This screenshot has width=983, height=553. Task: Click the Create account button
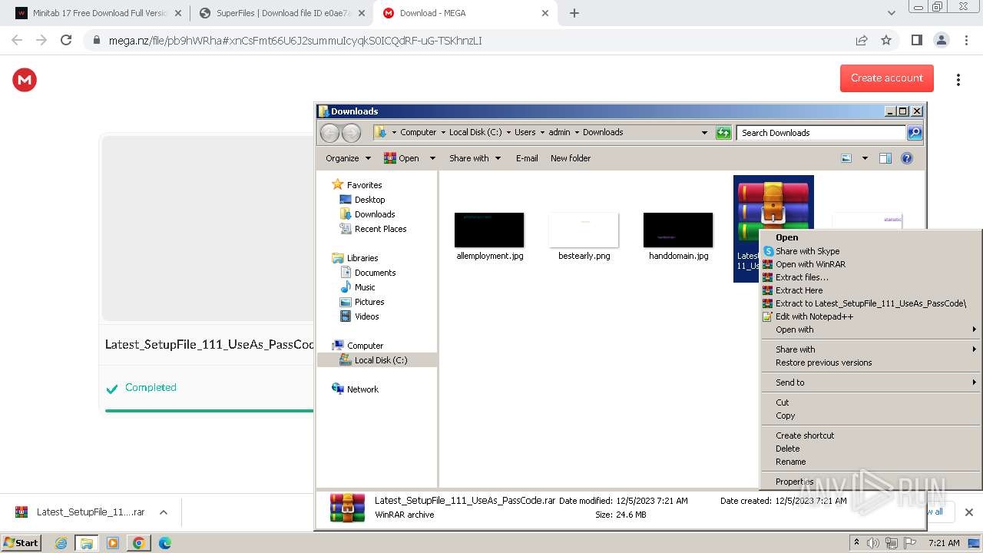886,78
